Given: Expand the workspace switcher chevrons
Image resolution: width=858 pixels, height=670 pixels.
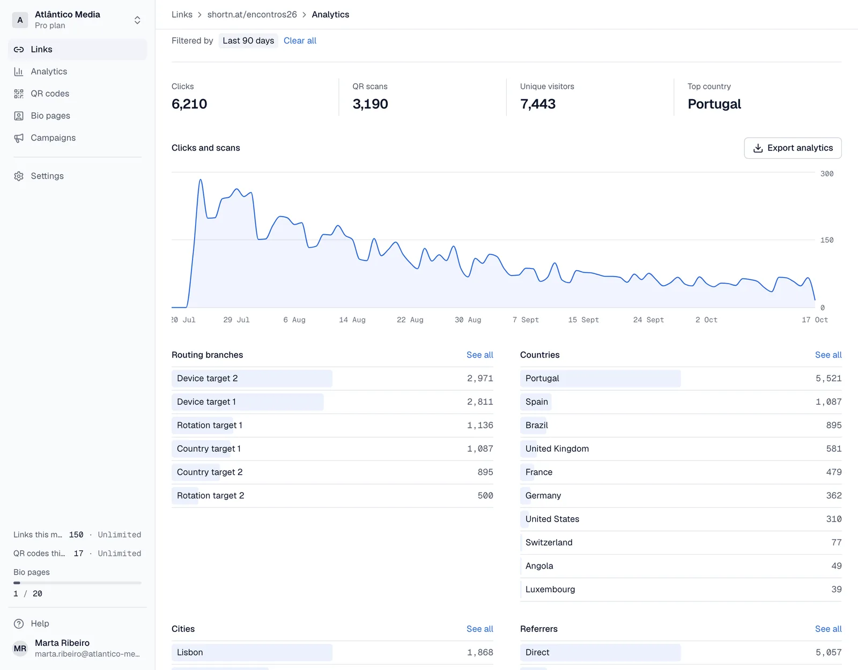Looking at the screenshot, I should 137,20.
